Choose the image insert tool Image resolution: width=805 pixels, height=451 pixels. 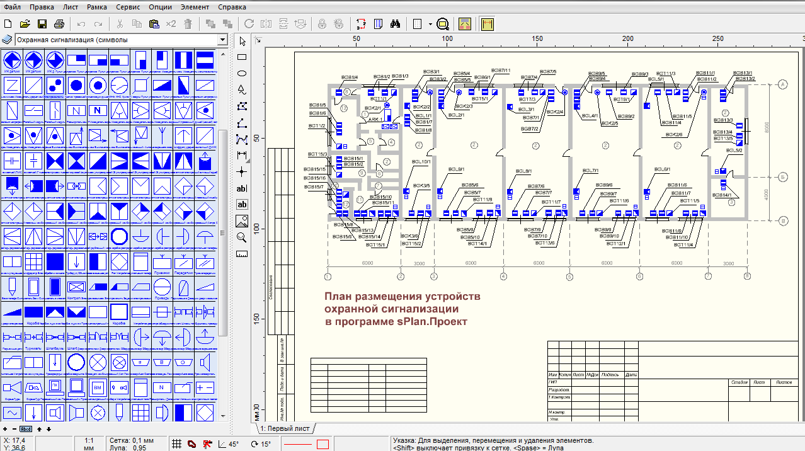coord(241,220)
